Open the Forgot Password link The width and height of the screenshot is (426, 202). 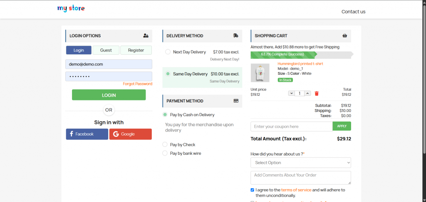[x=137, y=84]
